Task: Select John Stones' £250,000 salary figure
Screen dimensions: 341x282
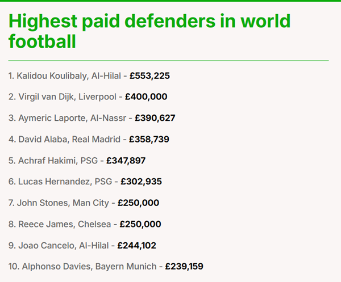Action: [139, 203]
